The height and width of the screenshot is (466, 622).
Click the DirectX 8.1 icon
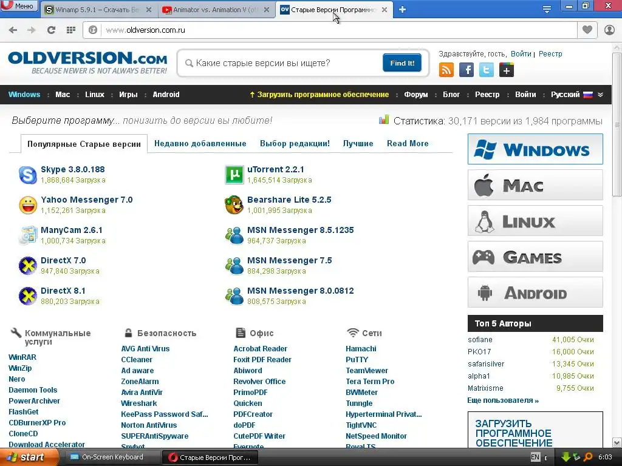point(28,296)
